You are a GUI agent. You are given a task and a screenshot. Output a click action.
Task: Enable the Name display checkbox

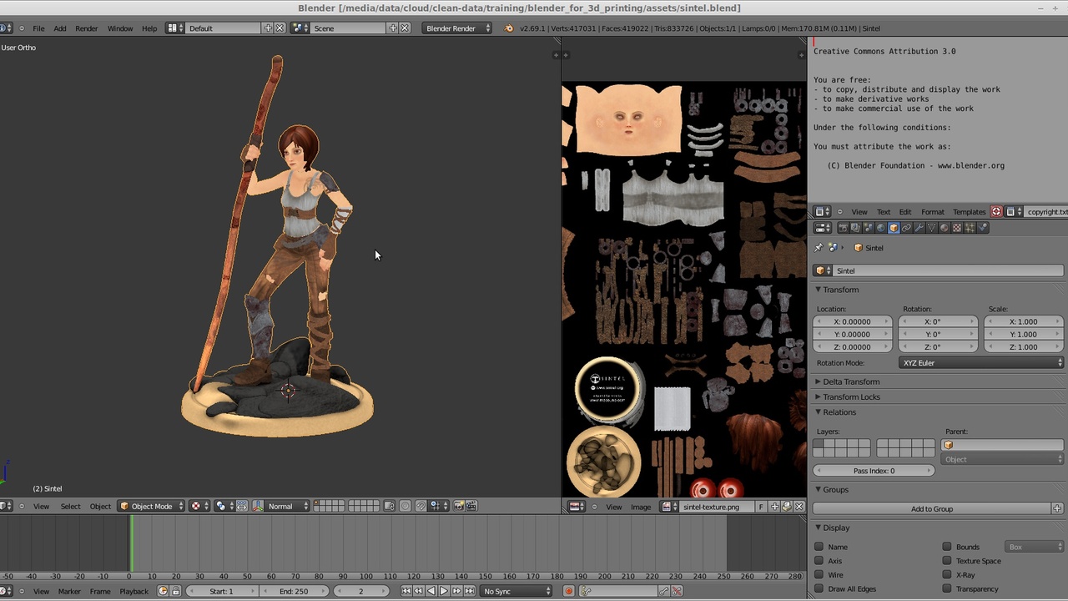click(819, 547)
